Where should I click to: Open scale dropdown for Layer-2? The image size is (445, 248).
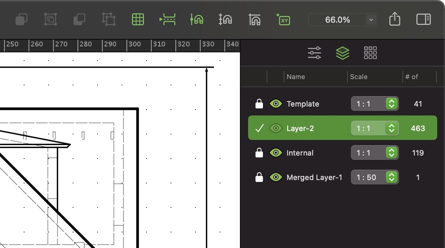click(x=391, y=128)
